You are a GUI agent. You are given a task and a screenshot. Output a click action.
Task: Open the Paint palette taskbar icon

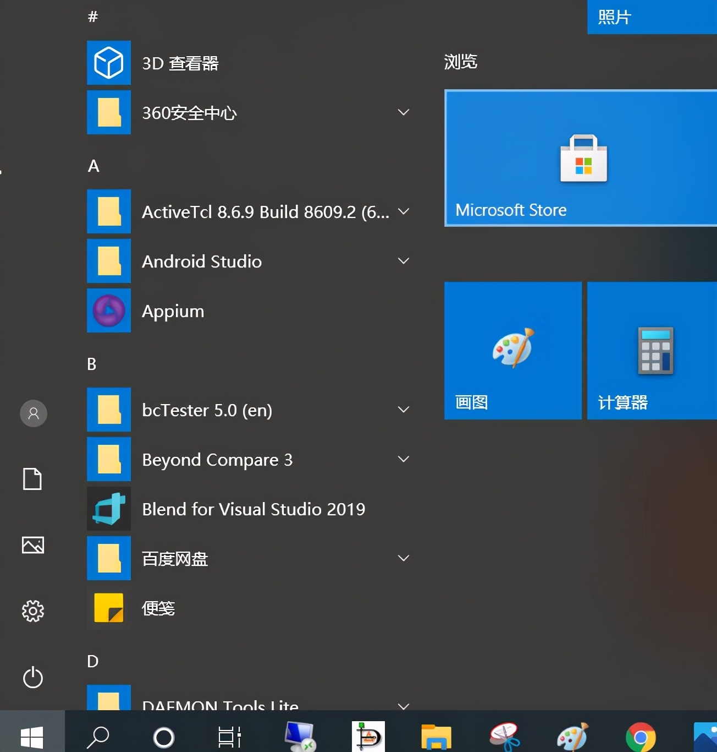click(x=572, y=737)
